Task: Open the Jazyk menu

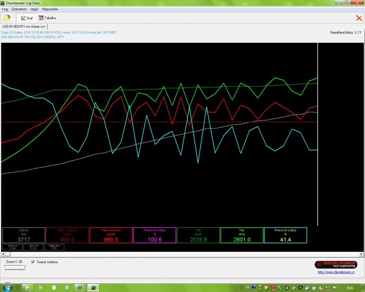Action: point(34,9)
